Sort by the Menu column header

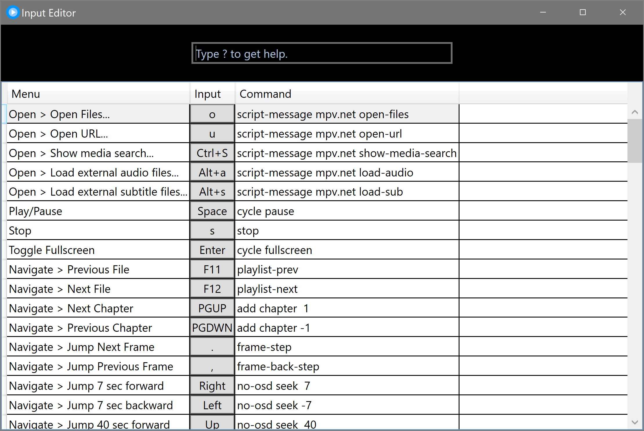[x=98, y=94]
